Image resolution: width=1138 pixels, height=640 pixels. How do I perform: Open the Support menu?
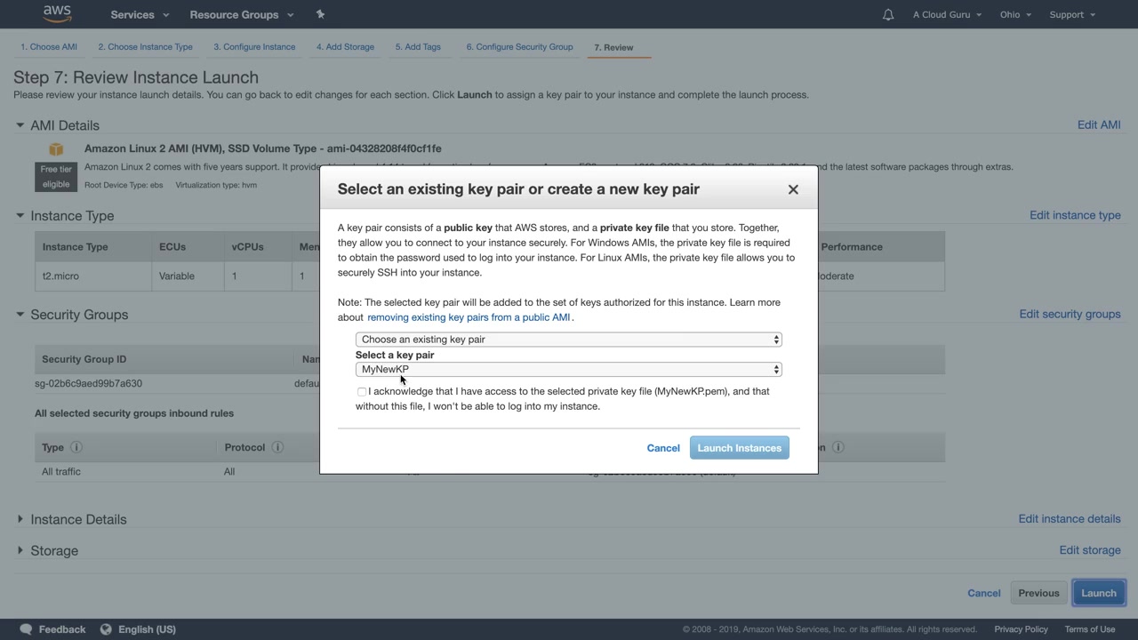click(1072, 14)
